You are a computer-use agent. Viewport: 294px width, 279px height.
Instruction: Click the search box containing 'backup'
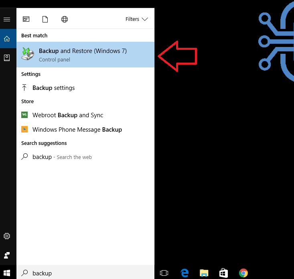(x=85, y=273)
